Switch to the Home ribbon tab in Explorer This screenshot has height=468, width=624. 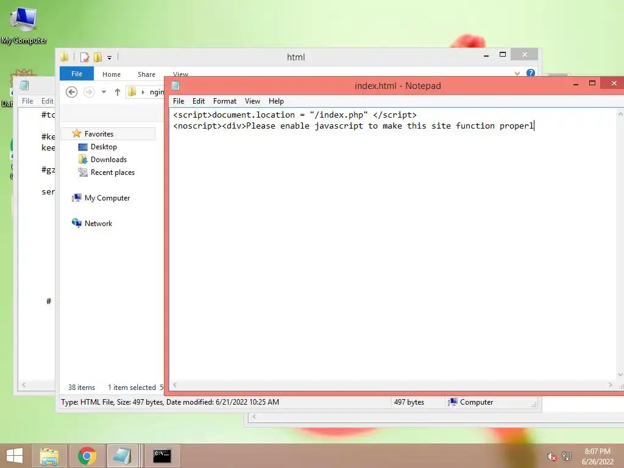click(x=111, y=74)
